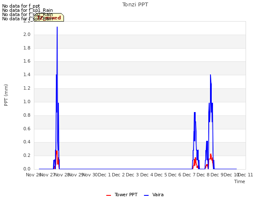Click the Dec 8 x-axis tick label
The width and height of the screenshot is (271, 203).
click(x=203, y=175)
